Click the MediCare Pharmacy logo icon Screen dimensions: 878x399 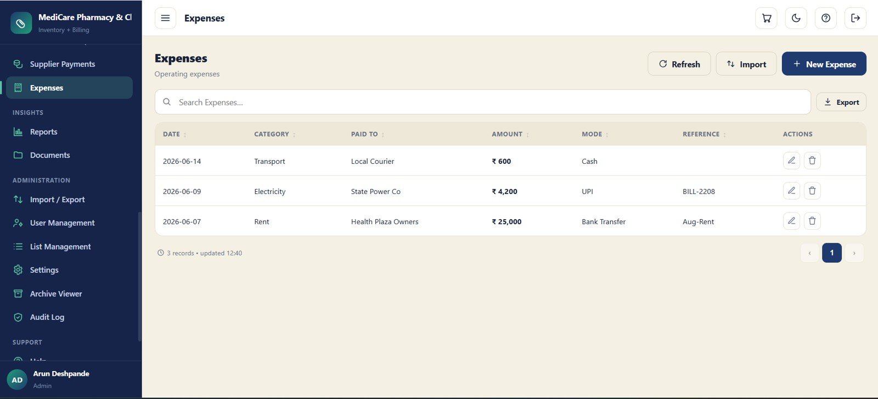(21, 23)
